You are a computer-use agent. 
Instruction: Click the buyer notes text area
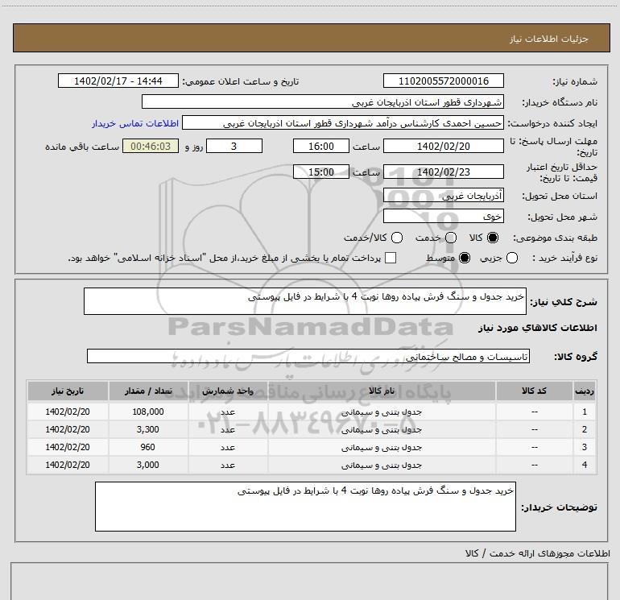point(305,507)
